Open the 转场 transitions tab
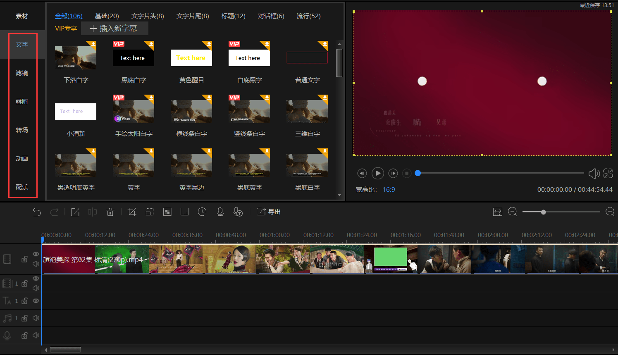This screenshot has width=618, height=355. [22, 130]
